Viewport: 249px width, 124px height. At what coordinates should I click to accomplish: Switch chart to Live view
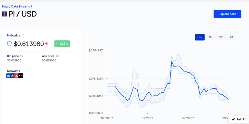[x=200, y=37]
